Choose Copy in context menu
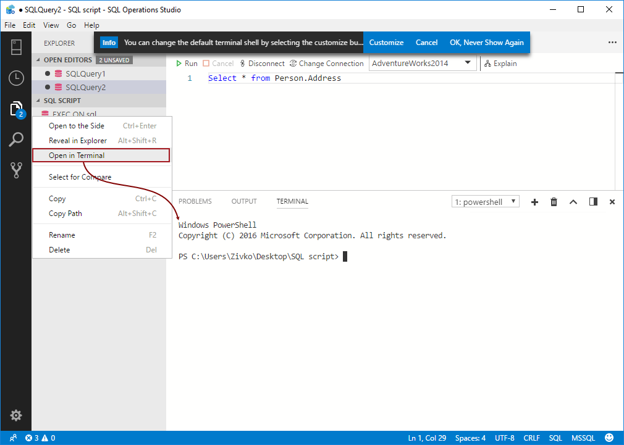 (x=103, y=199)
